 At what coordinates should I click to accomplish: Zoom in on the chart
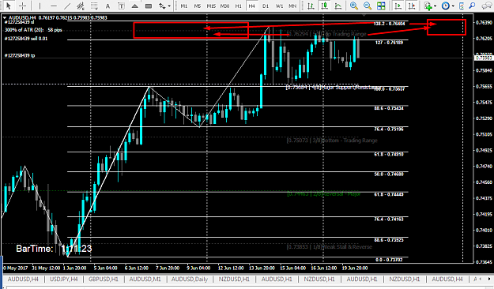(354, 6)
